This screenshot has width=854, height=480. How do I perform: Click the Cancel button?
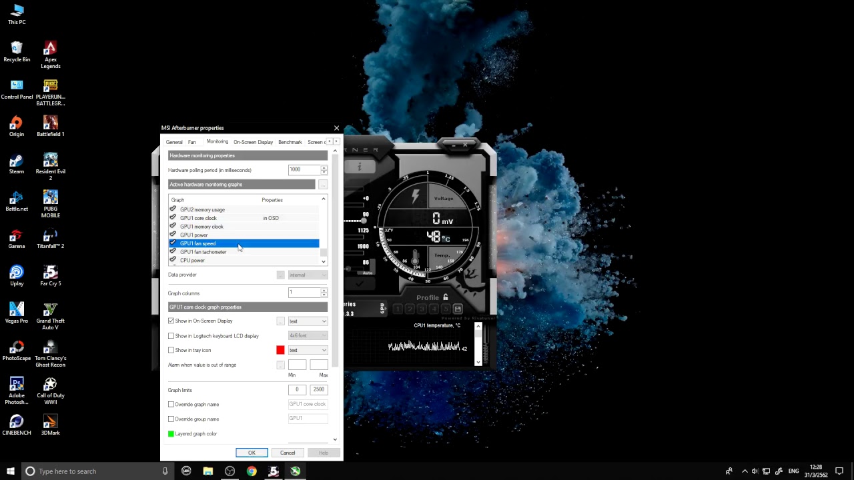click(x=288, y=453)
